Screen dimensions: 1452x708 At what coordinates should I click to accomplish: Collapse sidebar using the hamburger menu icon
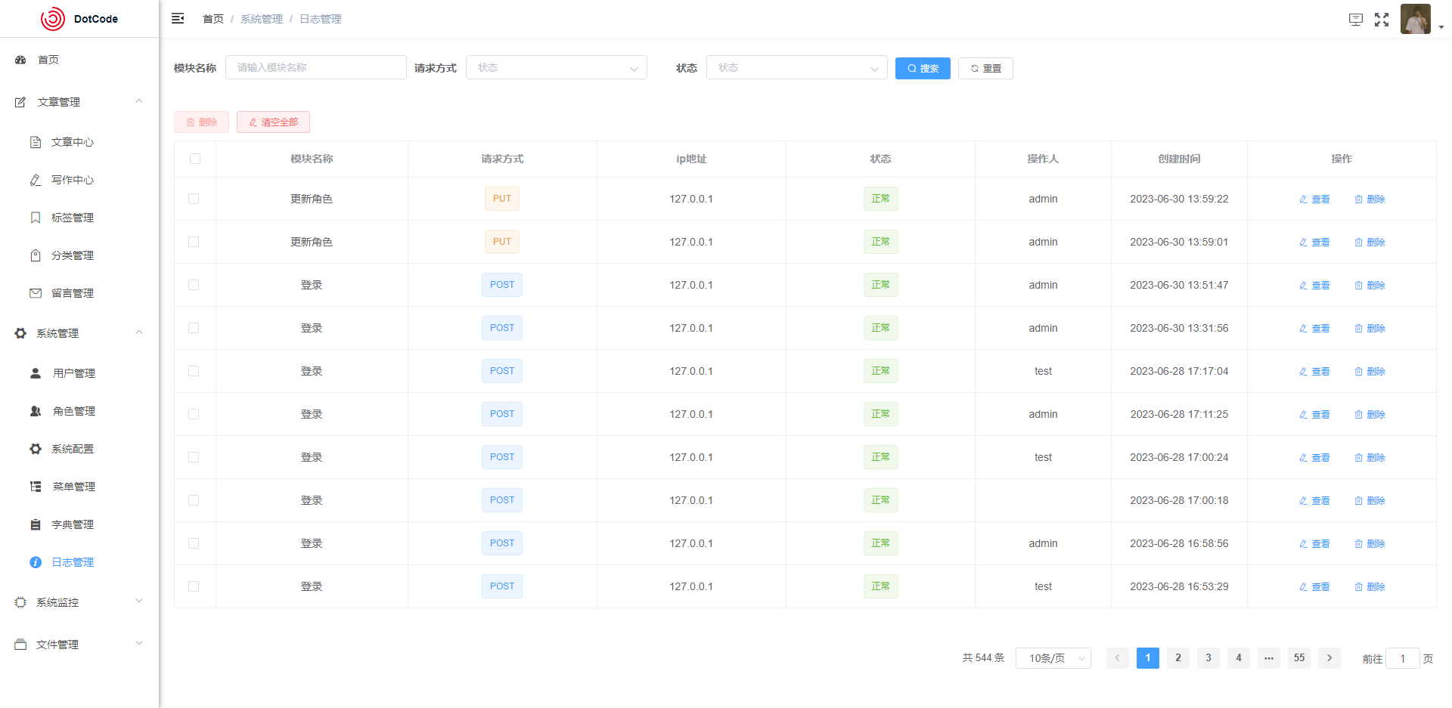pyautogui.click(x=178, y=19)
